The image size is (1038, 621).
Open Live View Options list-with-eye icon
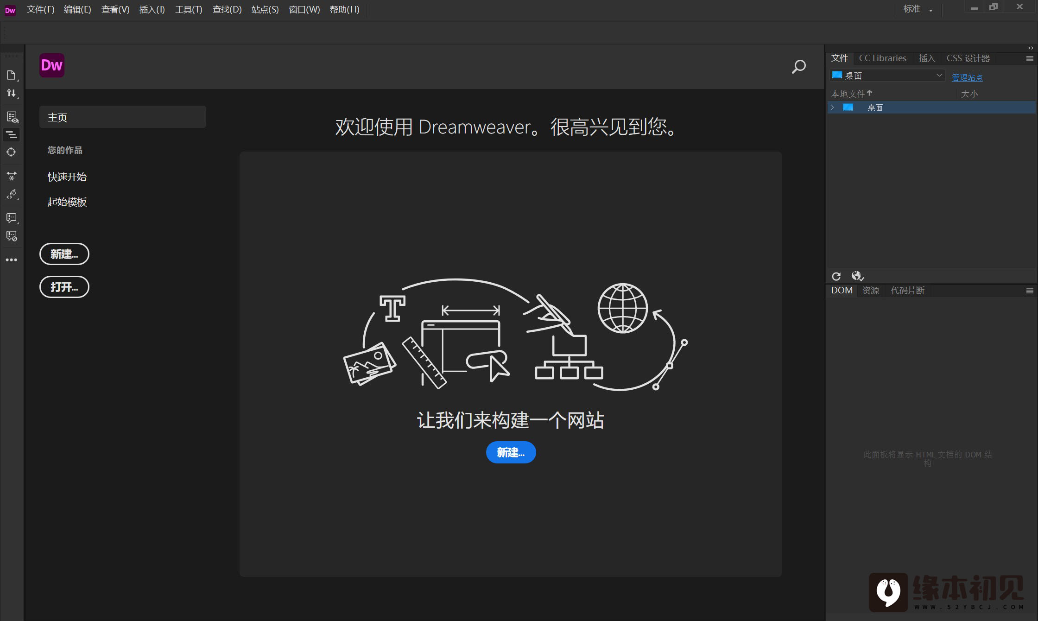click(12, 117)
